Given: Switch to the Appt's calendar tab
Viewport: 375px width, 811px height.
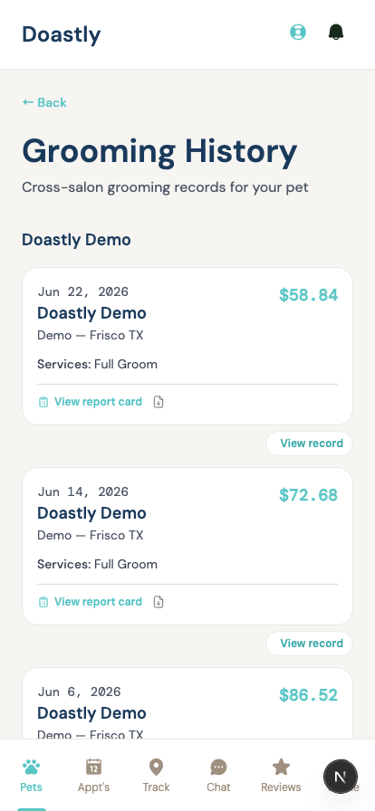Looking at the screenshot, I should pos(94,776).
